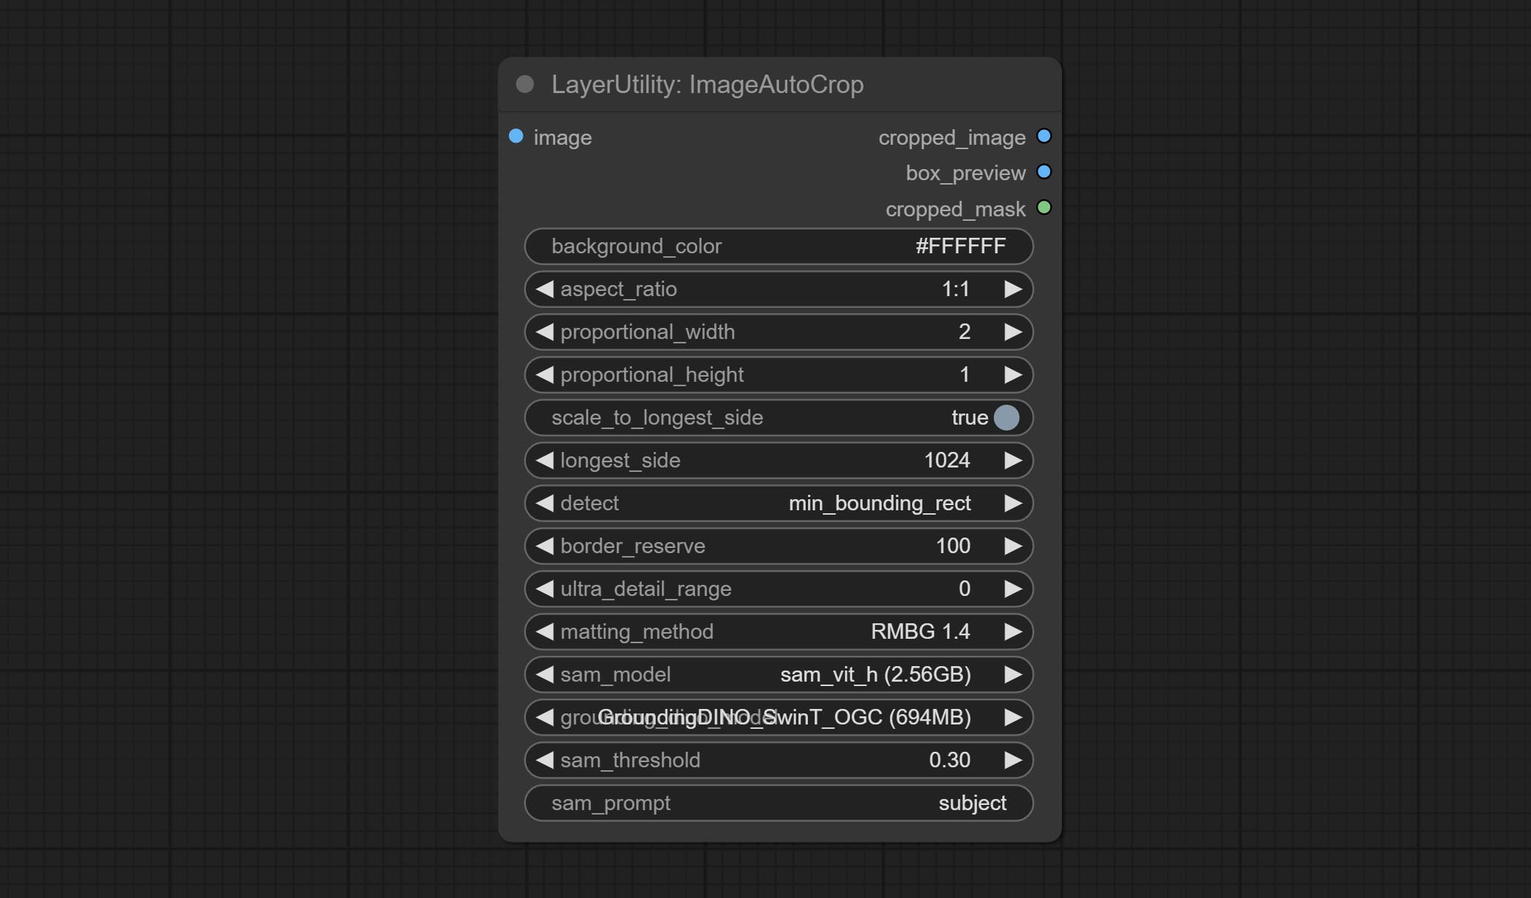Click the LayerUtility: ImageAutoCrop node title
1531x898 pixels.
click(707, 85)
